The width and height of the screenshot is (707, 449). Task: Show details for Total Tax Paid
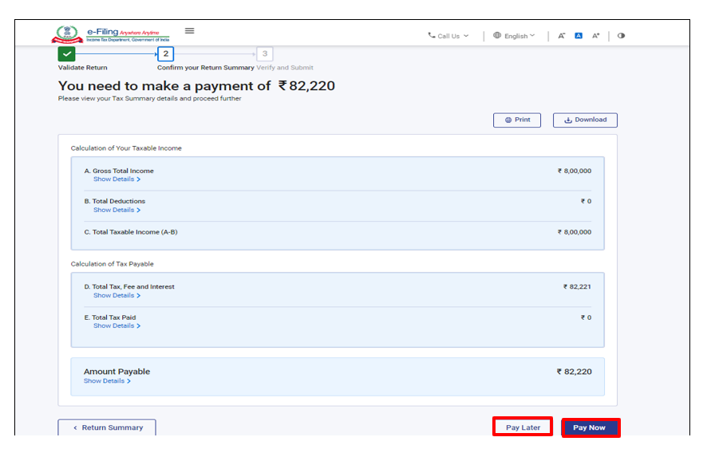tap(117, 326)
